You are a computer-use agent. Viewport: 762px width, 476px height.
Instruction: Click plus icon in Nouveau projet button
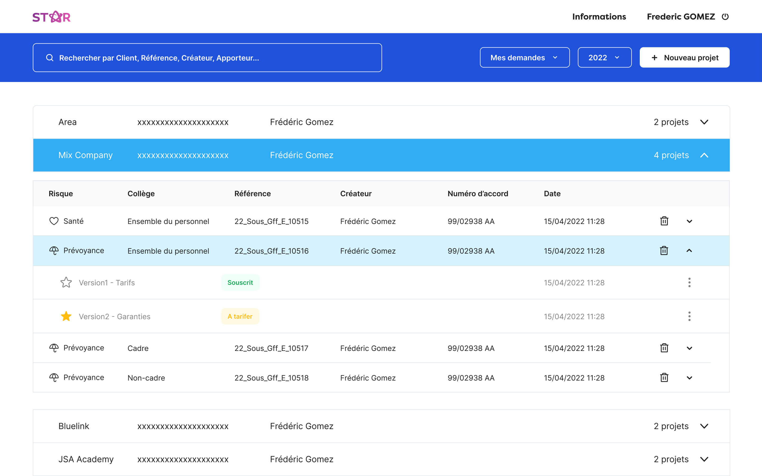[654, 58]
